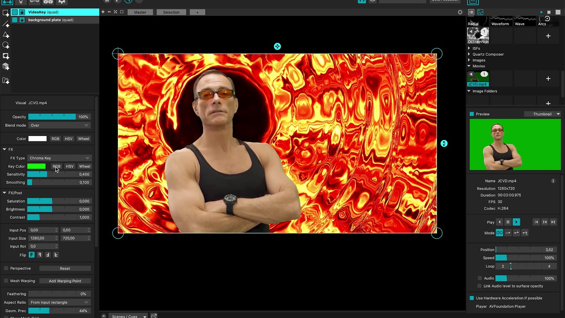Toggle the Preview checkbox
Image resolution: width=565 pixels, height=318 pixels.
472,114
